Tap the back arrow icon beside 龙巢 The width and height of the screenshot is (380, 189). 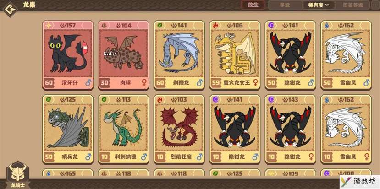[x=10, y=9]
